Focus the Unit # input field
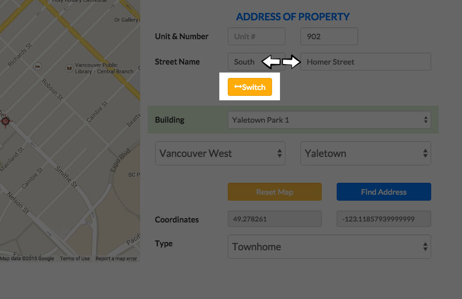 (x=256, y=36)
